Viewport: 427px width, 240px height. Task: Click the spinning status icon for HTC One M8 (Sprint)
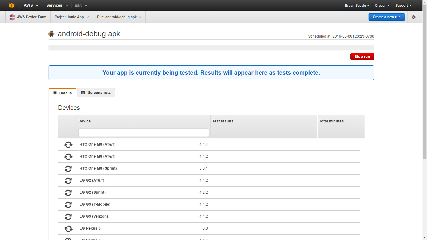[x=68, y=169]
